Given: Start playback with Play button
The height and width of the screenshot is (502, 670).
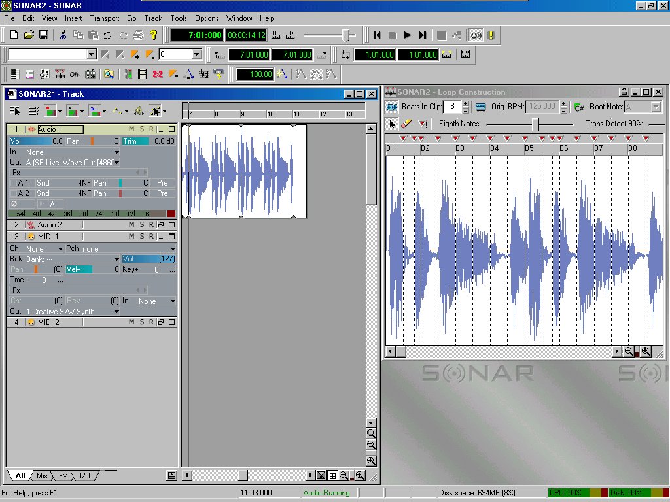Looking at the screenshot, I should click(x=407, y=35).
